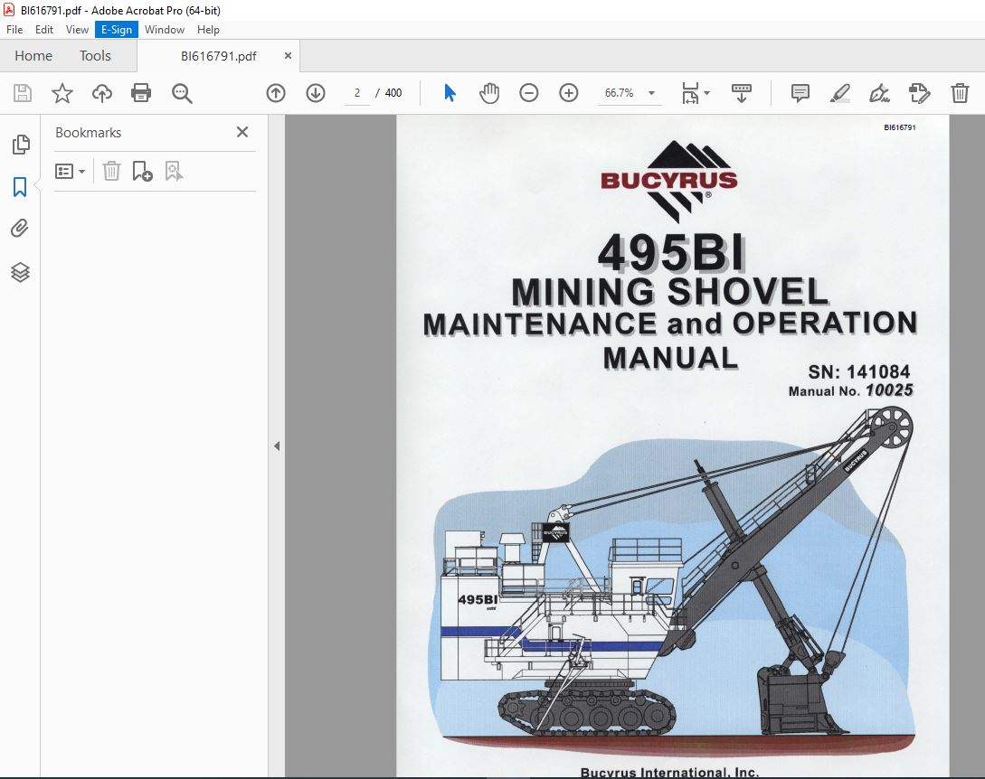Delete page with trash icon
This screenshot has width=985, height=779.
(960, 93)
